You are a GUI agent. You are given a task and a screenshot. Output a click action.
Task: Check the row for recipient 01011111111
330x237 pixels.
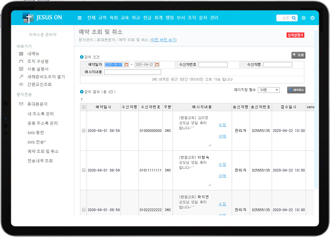pyautogui.click(x=84, y=170)
